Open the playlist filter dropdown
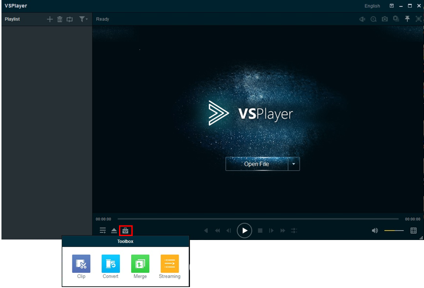The width and height of the screenshot is (424, 288). point(83,19)
